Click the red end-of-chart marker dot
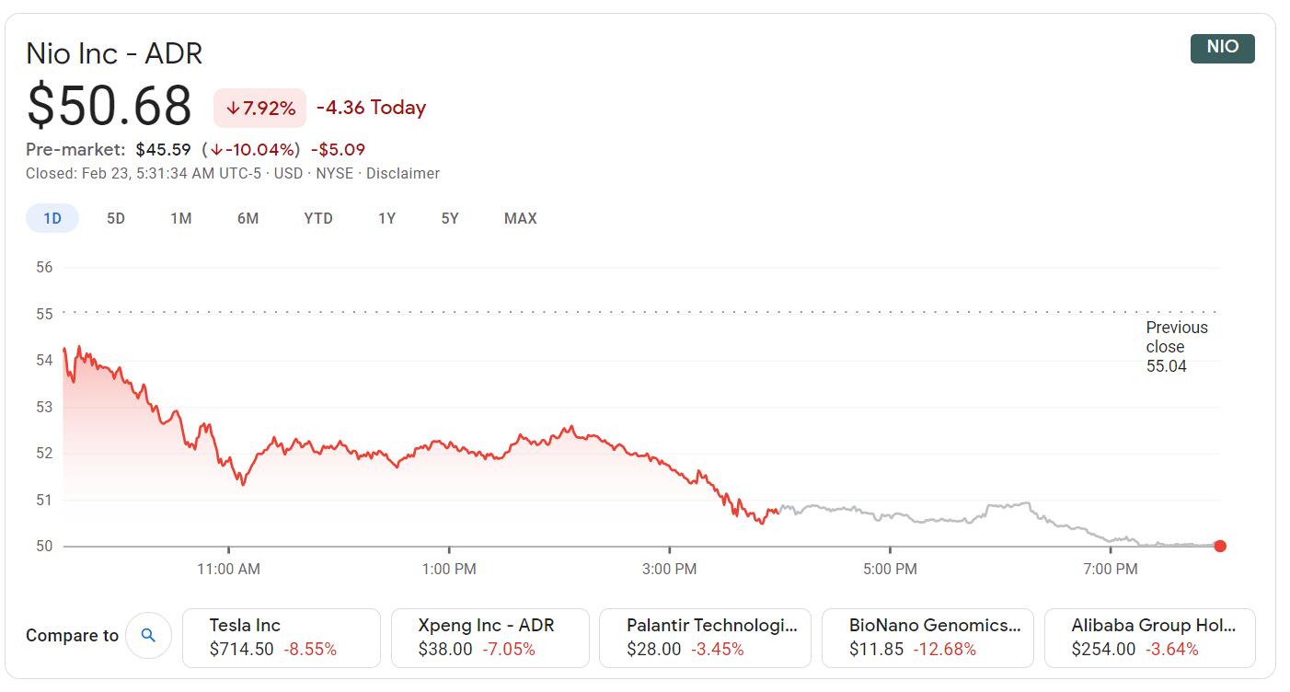Screen dimensions: 1290x692 point(1219,546)
